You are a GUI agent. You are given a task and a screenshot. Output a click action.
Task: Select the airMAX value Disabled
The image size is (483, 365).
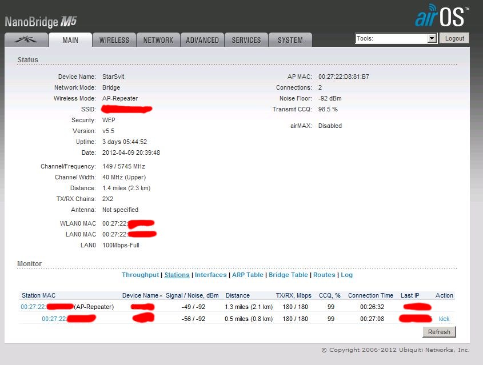coord(330,126)
